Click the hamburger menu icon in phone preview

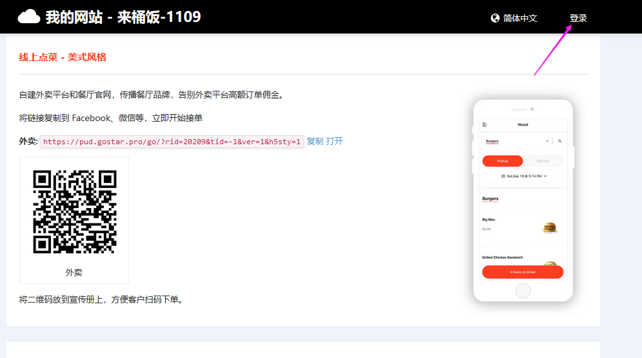point(485,125)
